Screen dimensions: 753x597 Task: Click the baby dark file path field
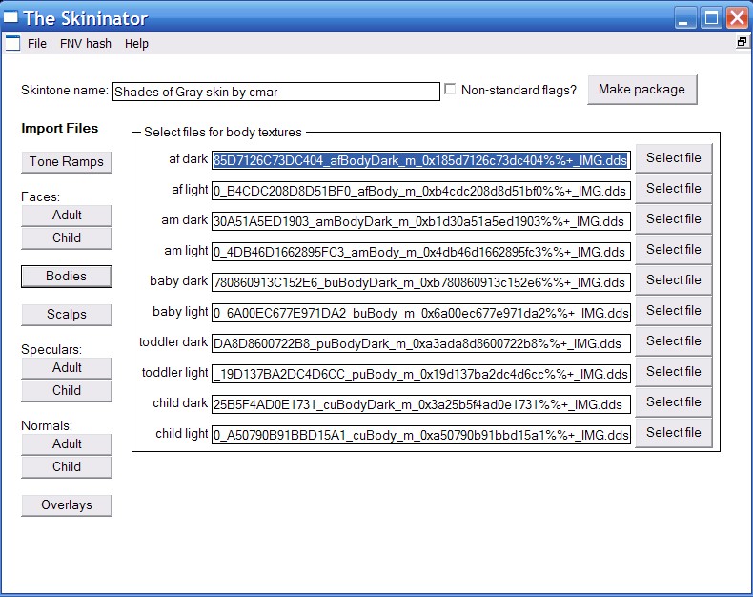pyautogui.click(x=421, y=282)
